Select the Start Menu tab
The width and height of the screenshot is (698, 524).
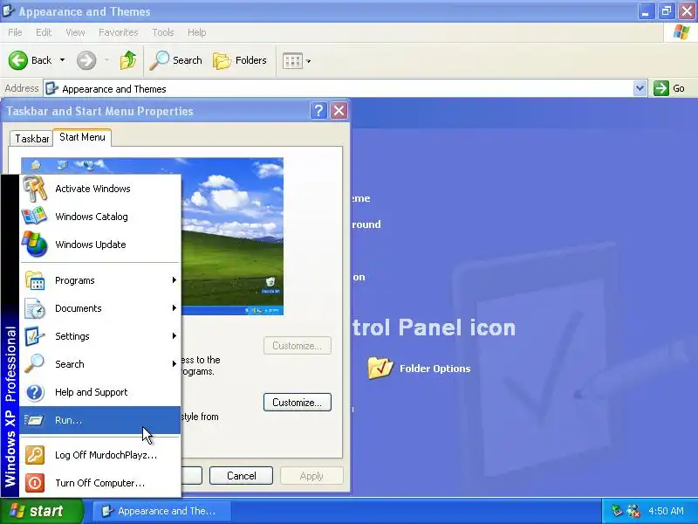pos(82,137)
